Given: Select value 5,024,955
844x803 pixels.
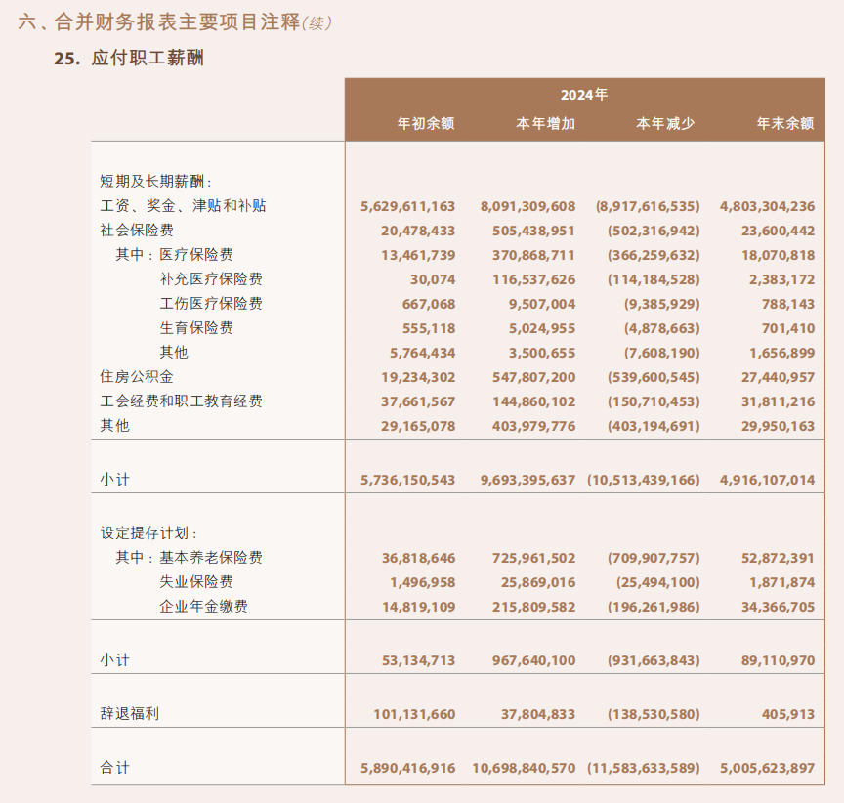Looking at the screenshot, I should [542, 328].
